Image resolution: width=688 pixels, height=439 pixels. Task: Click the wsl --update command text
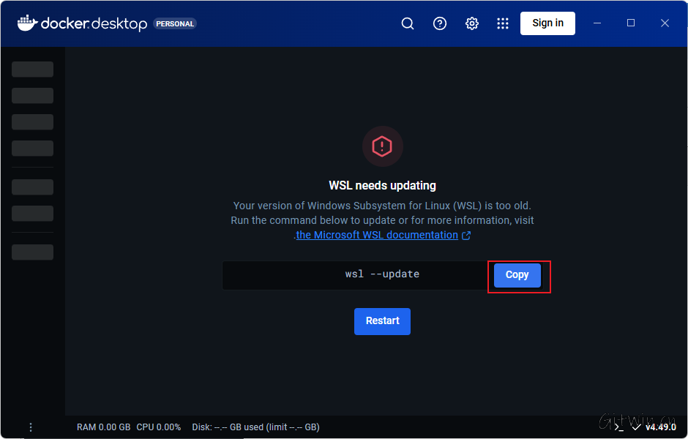coord(382,274)
